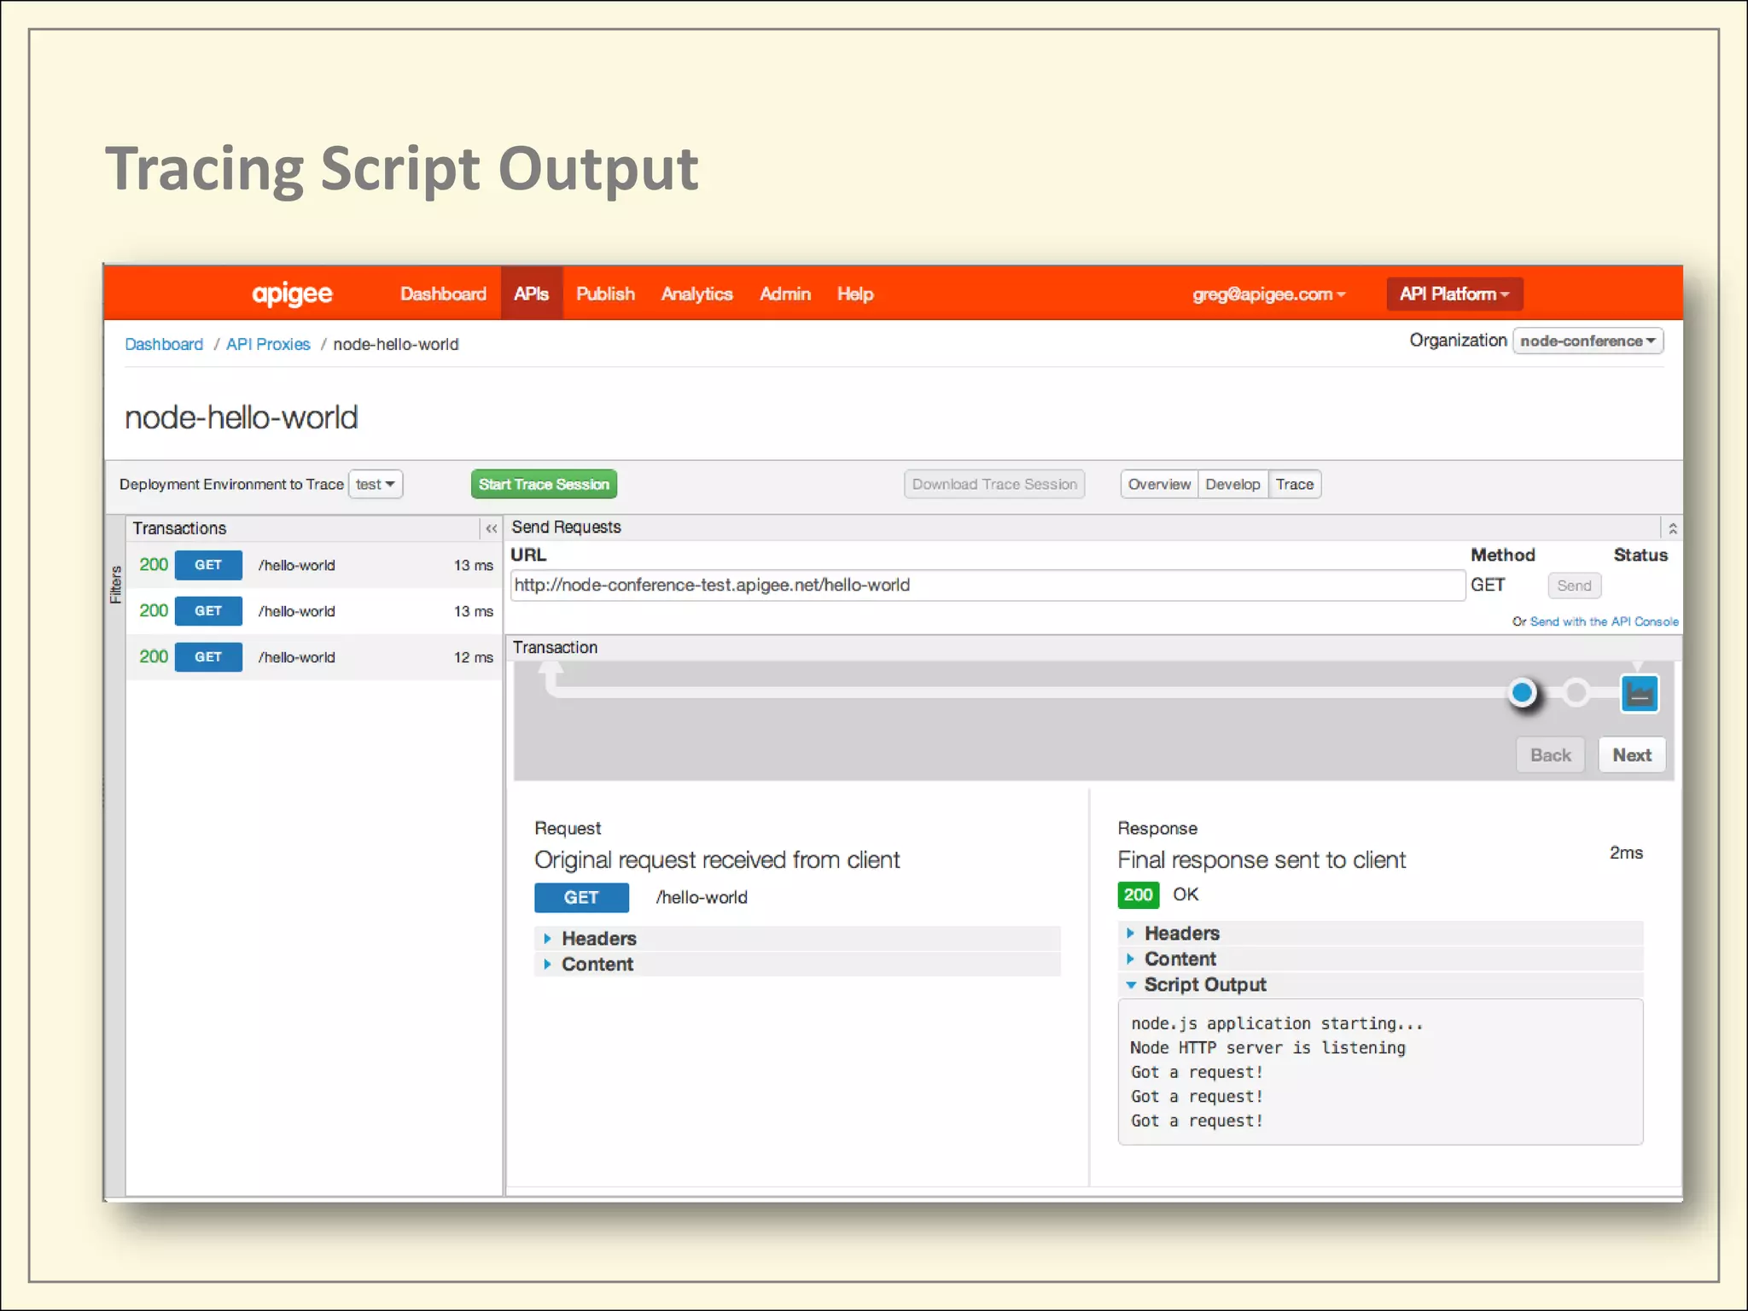Select the blue filled flow step circle

(x=1522, y=692)
